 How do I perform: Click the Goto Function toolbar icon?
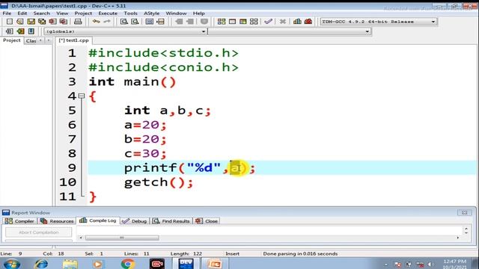[150, 22]
